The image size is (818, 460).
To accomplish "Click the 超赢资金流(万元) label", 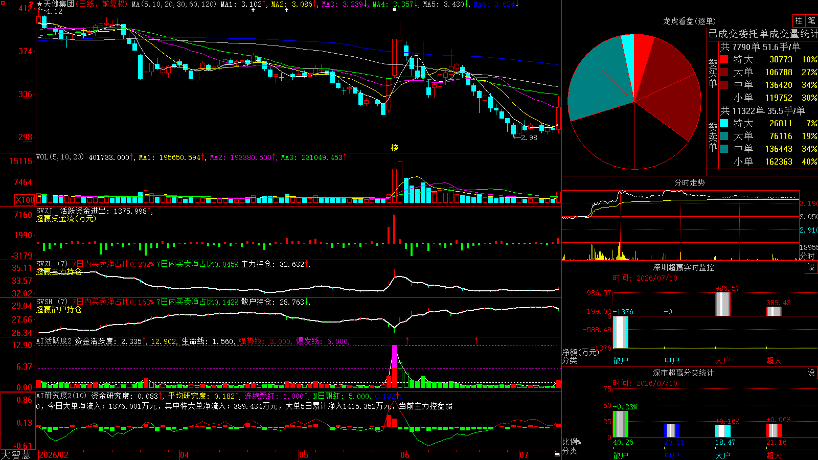I will [66, 218].
